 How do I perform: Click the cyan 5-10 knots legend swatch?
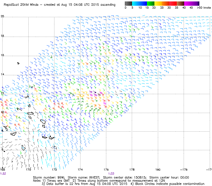pyautogui.click(x=136, y=3)
